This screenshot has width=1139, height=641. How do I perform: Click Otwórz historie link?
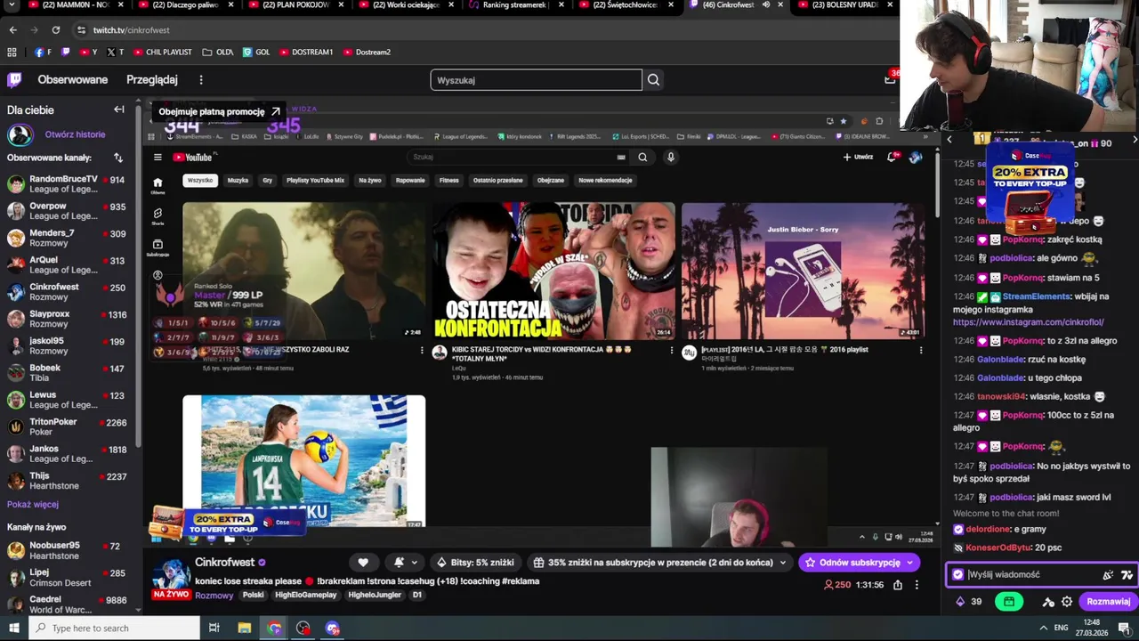tap(75, 134)
